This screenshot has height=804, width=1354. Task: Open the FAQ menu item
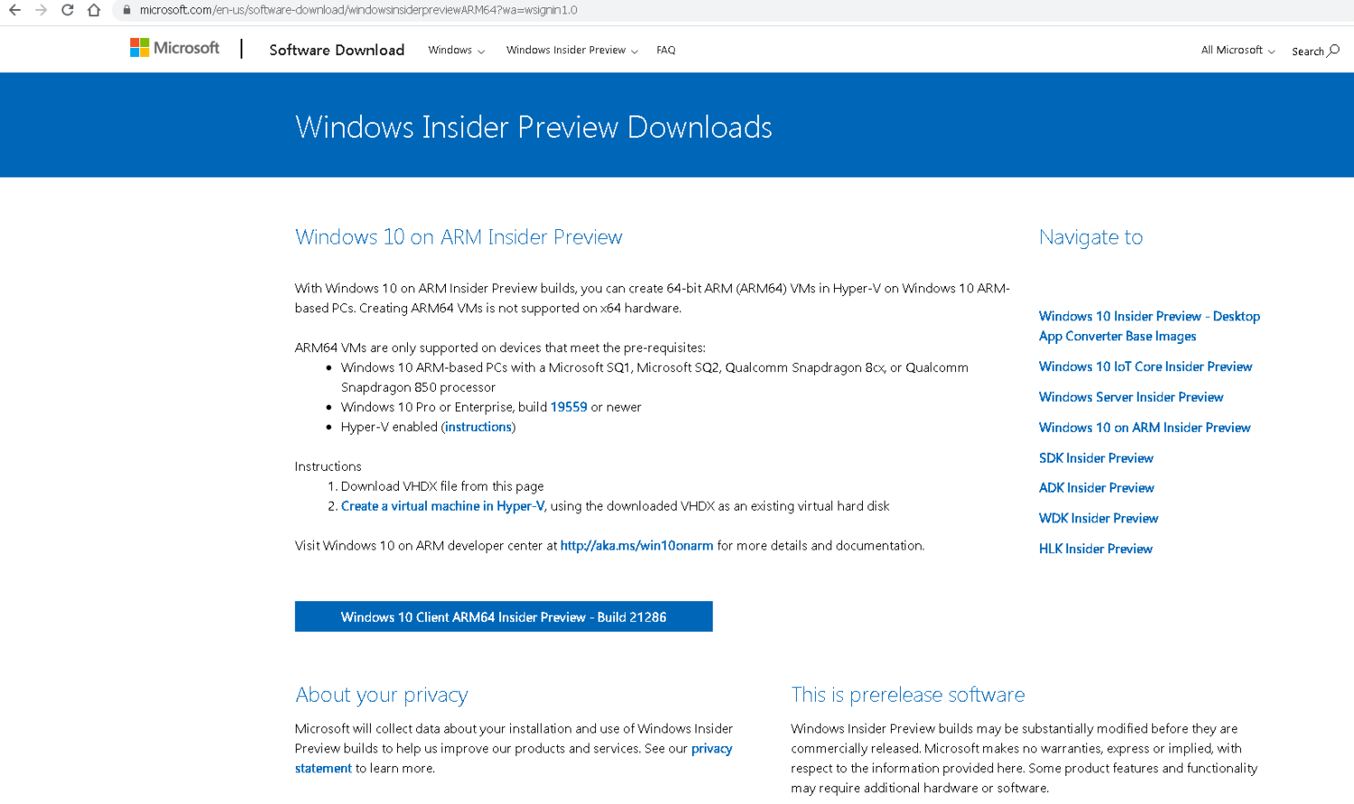click(x=666, y=51)
